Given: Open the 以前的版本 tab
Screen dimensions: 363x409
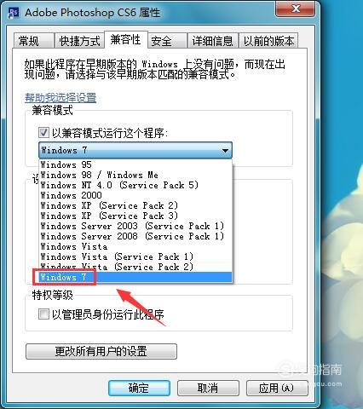Looking at the screenshot, I should 268,41.
